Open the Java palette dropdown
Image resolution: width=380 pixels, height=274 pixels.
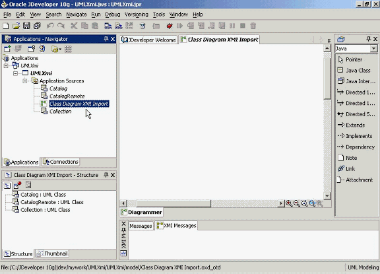[x=373, y=49]
